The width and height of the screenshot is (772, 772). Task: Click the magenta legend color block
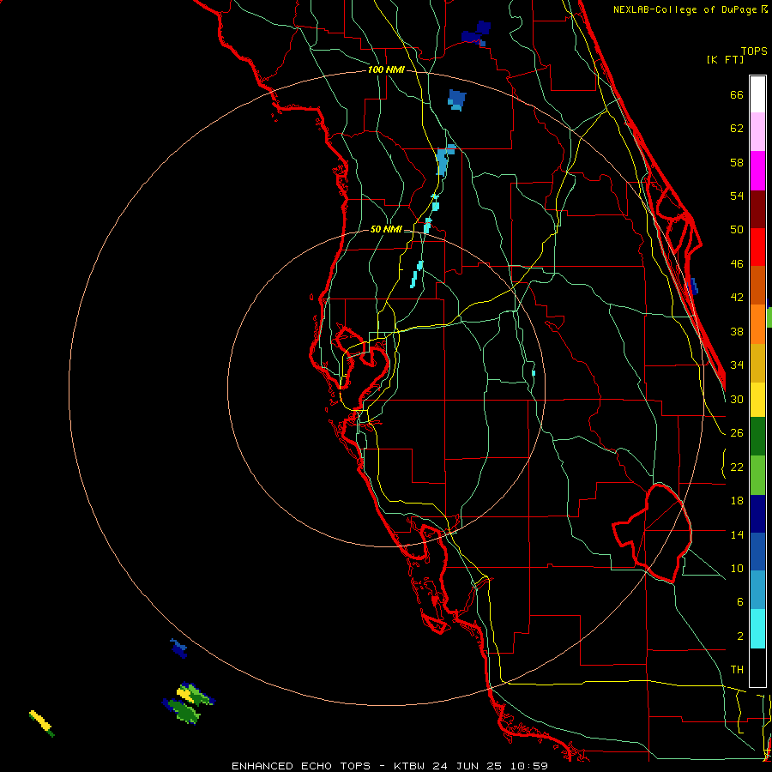(757, 171)
